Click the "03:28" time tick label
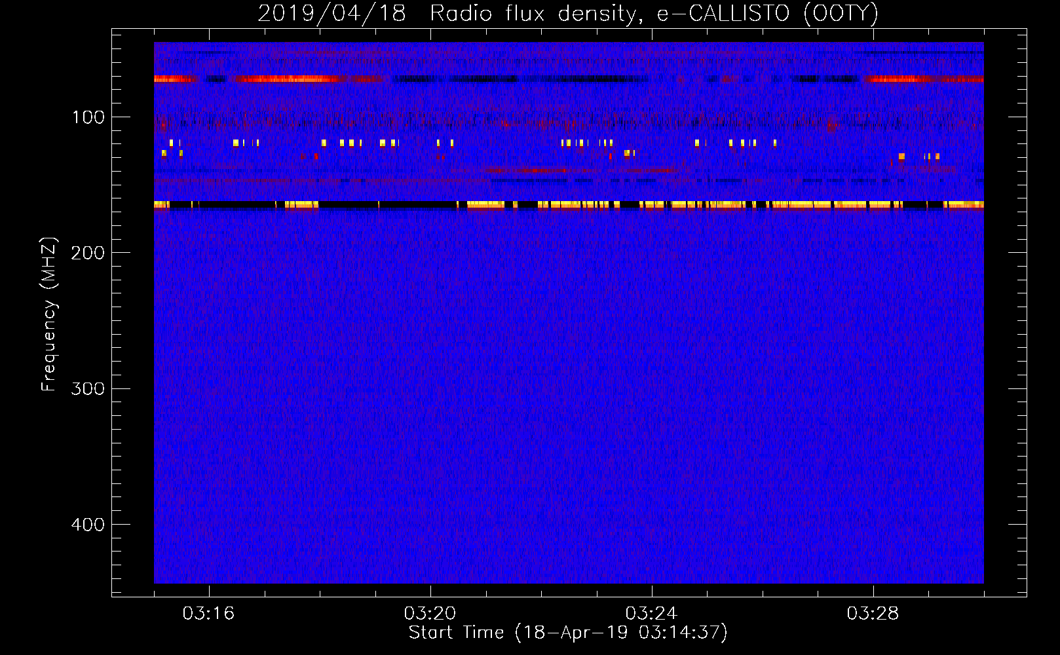Viewport: 1060px width, 655px height. (873, 613)
